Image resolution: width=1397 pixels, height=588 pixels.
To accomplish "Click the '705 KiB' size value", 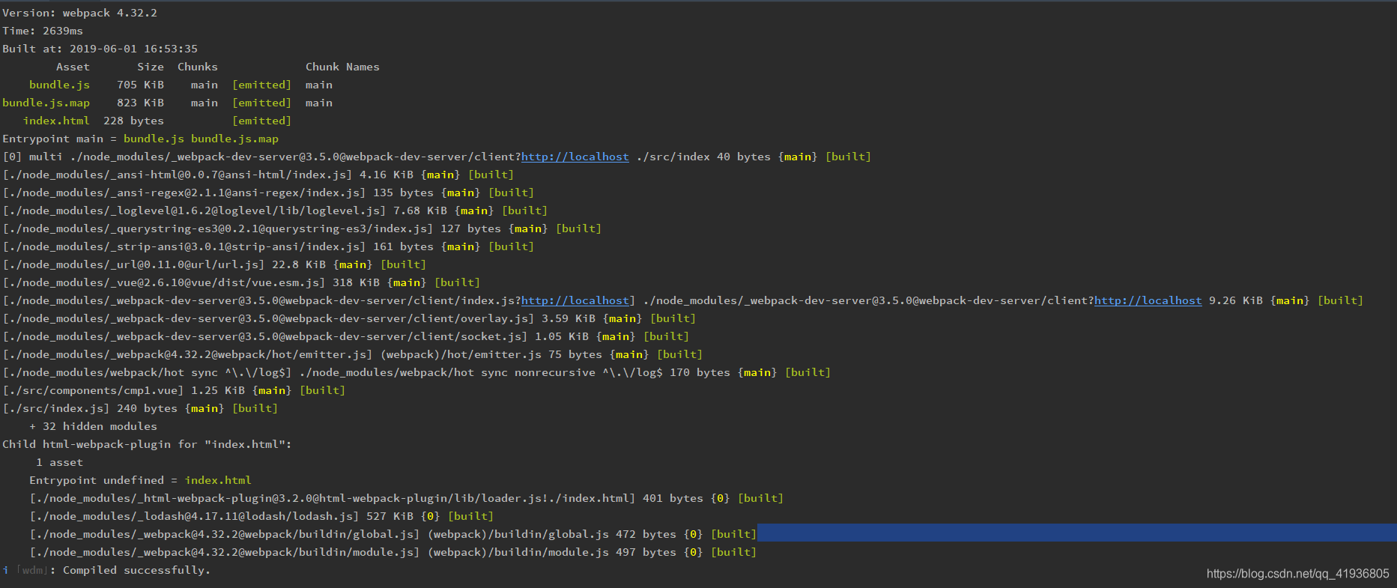I will coord(140,85).
